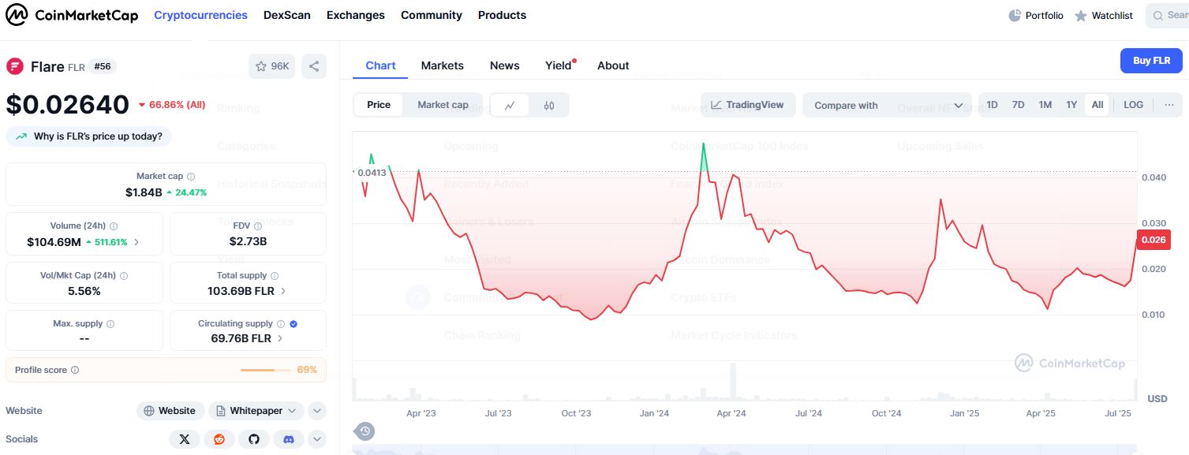Click the red 0.026 current price tag

click(x=1153, y=241)
